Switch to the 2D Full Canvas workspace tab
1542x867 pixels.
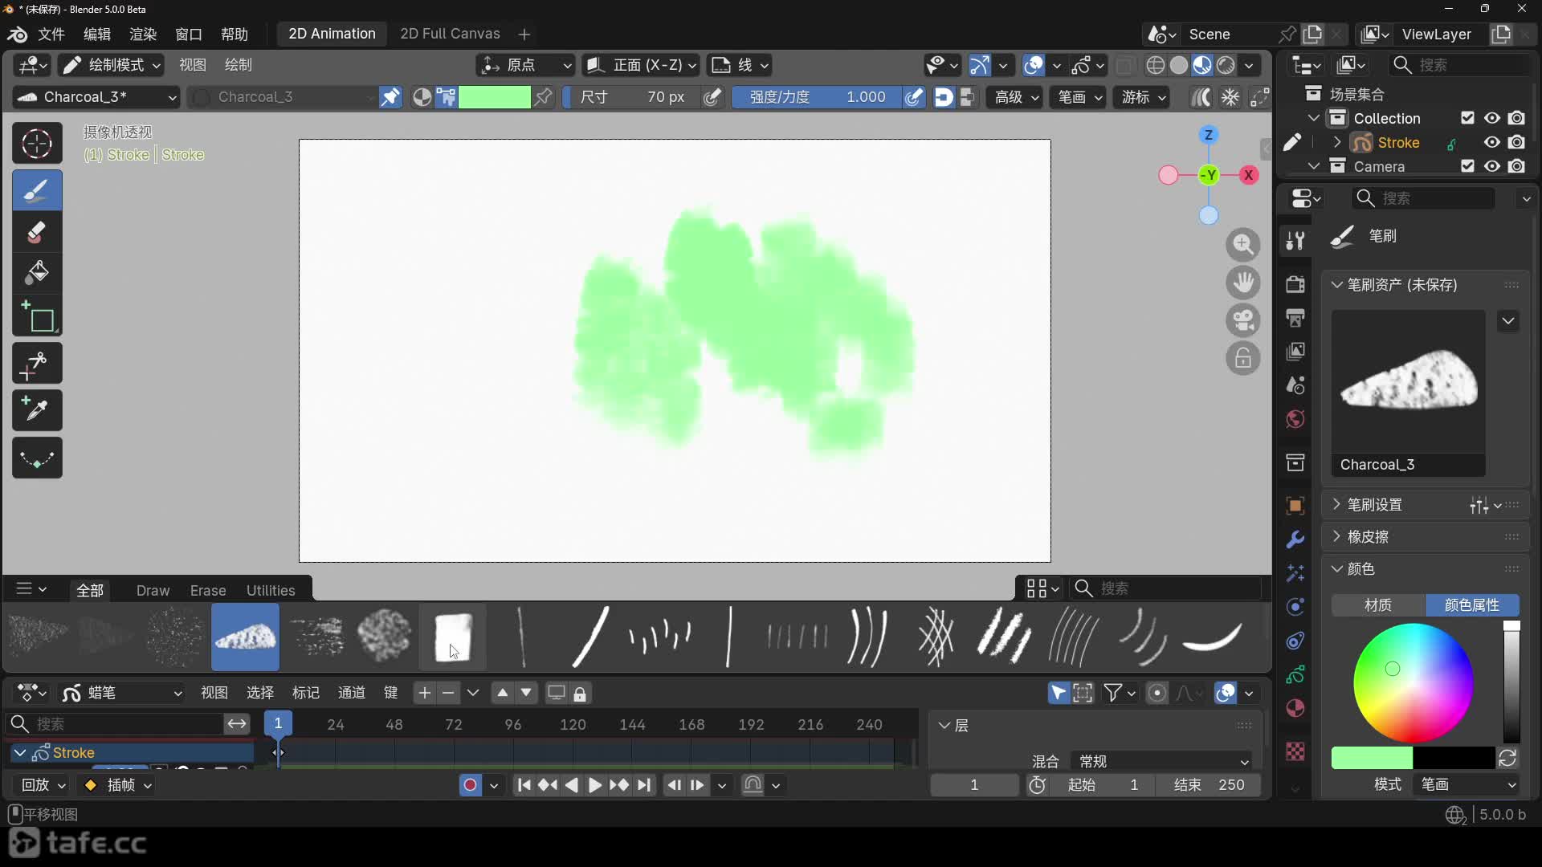pos(450,34)
